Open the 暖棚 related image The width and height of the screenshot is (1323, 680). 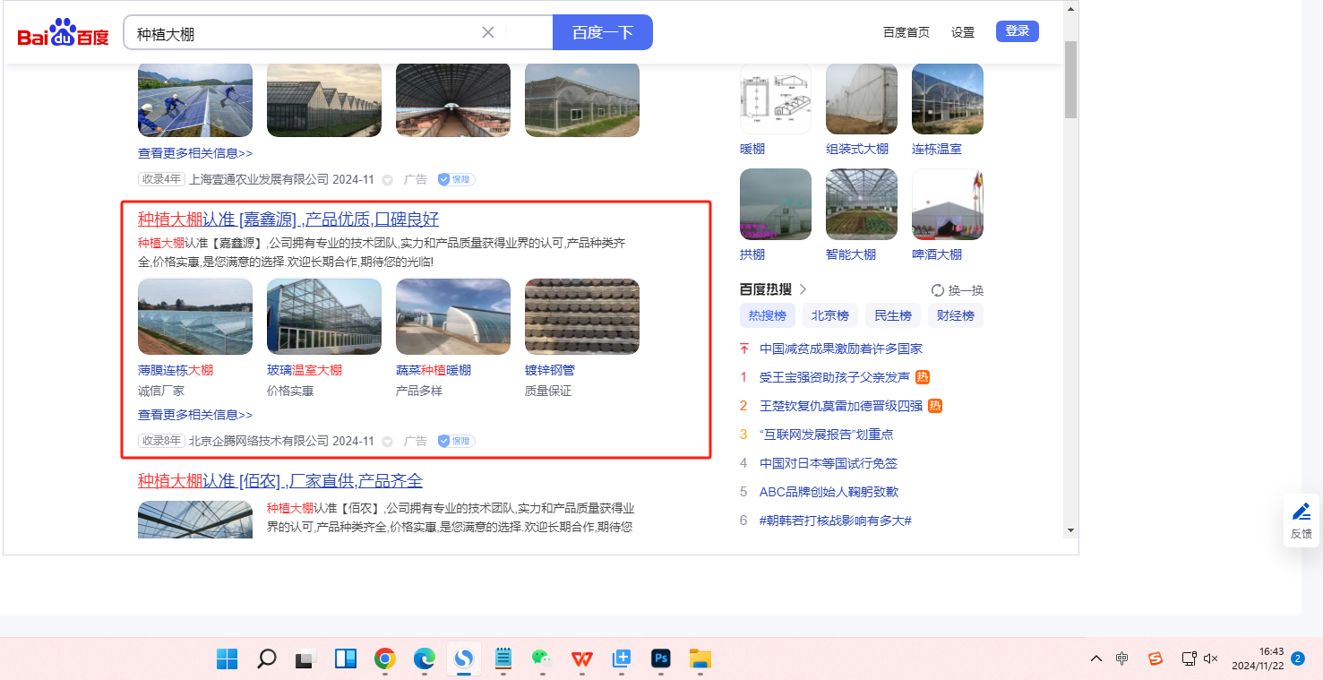tap(776, 99)
